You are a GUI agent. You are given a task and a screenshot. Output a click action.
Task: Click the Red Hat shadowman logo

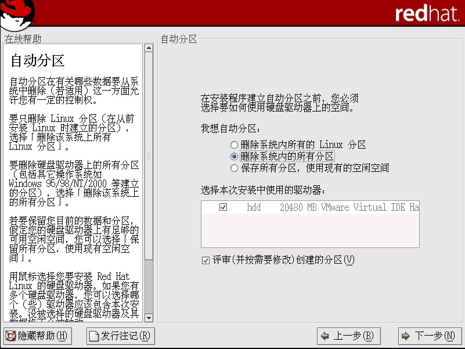click(17, 15)
